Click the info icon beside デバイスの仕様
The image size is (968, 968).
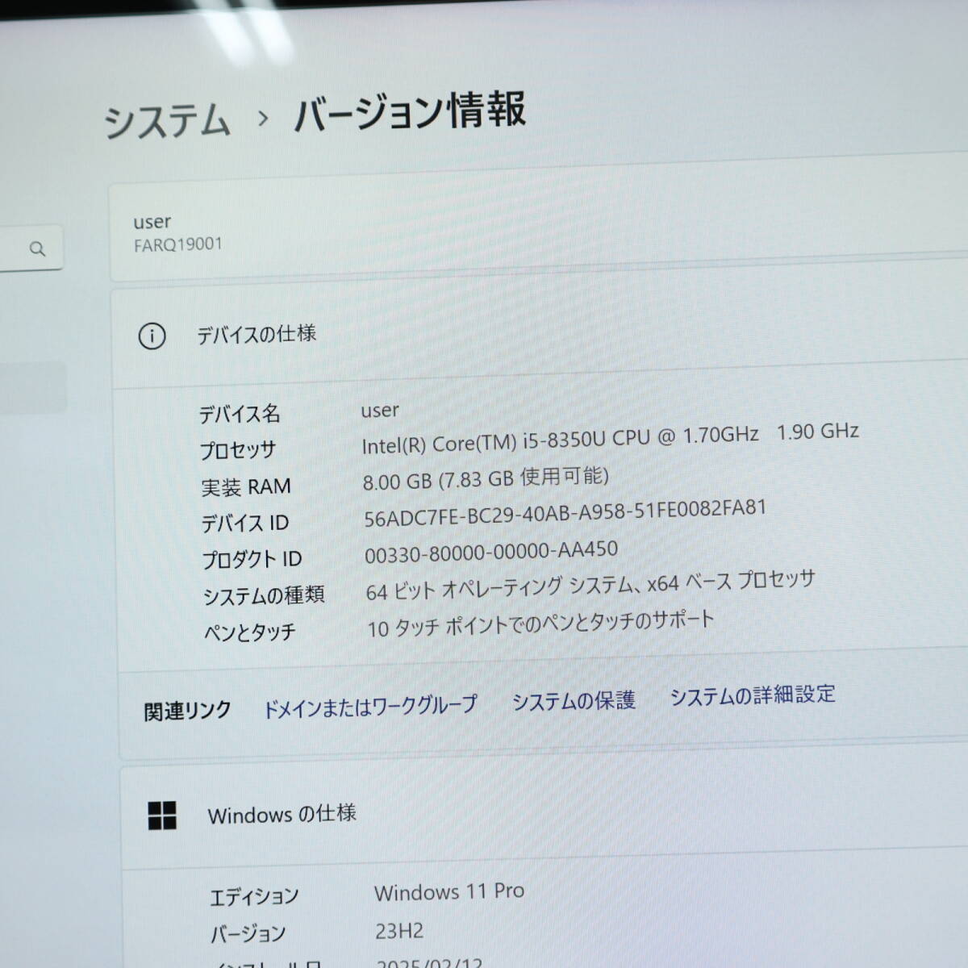(x=152, y=336)
